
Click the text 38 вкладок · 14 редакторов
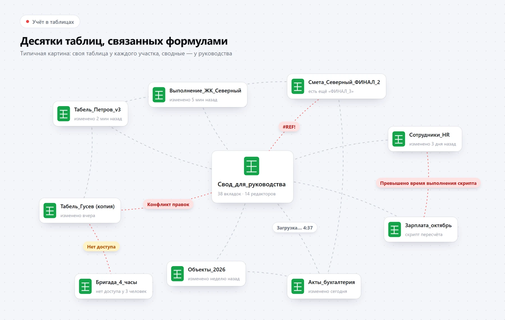[247, 194]
